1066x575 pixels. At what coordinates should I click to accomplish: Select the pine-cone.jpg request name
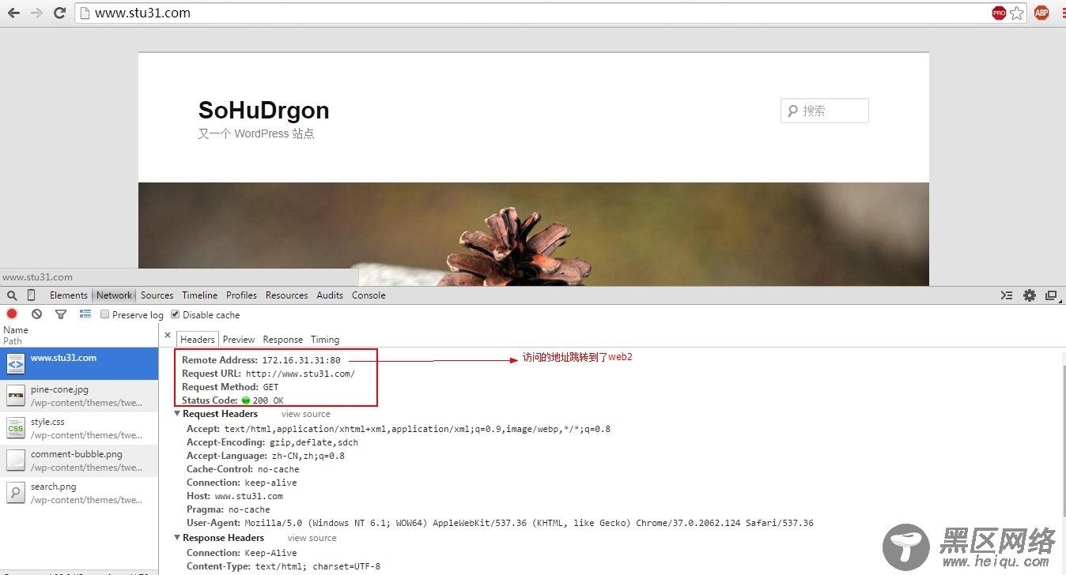coord(59,389)
